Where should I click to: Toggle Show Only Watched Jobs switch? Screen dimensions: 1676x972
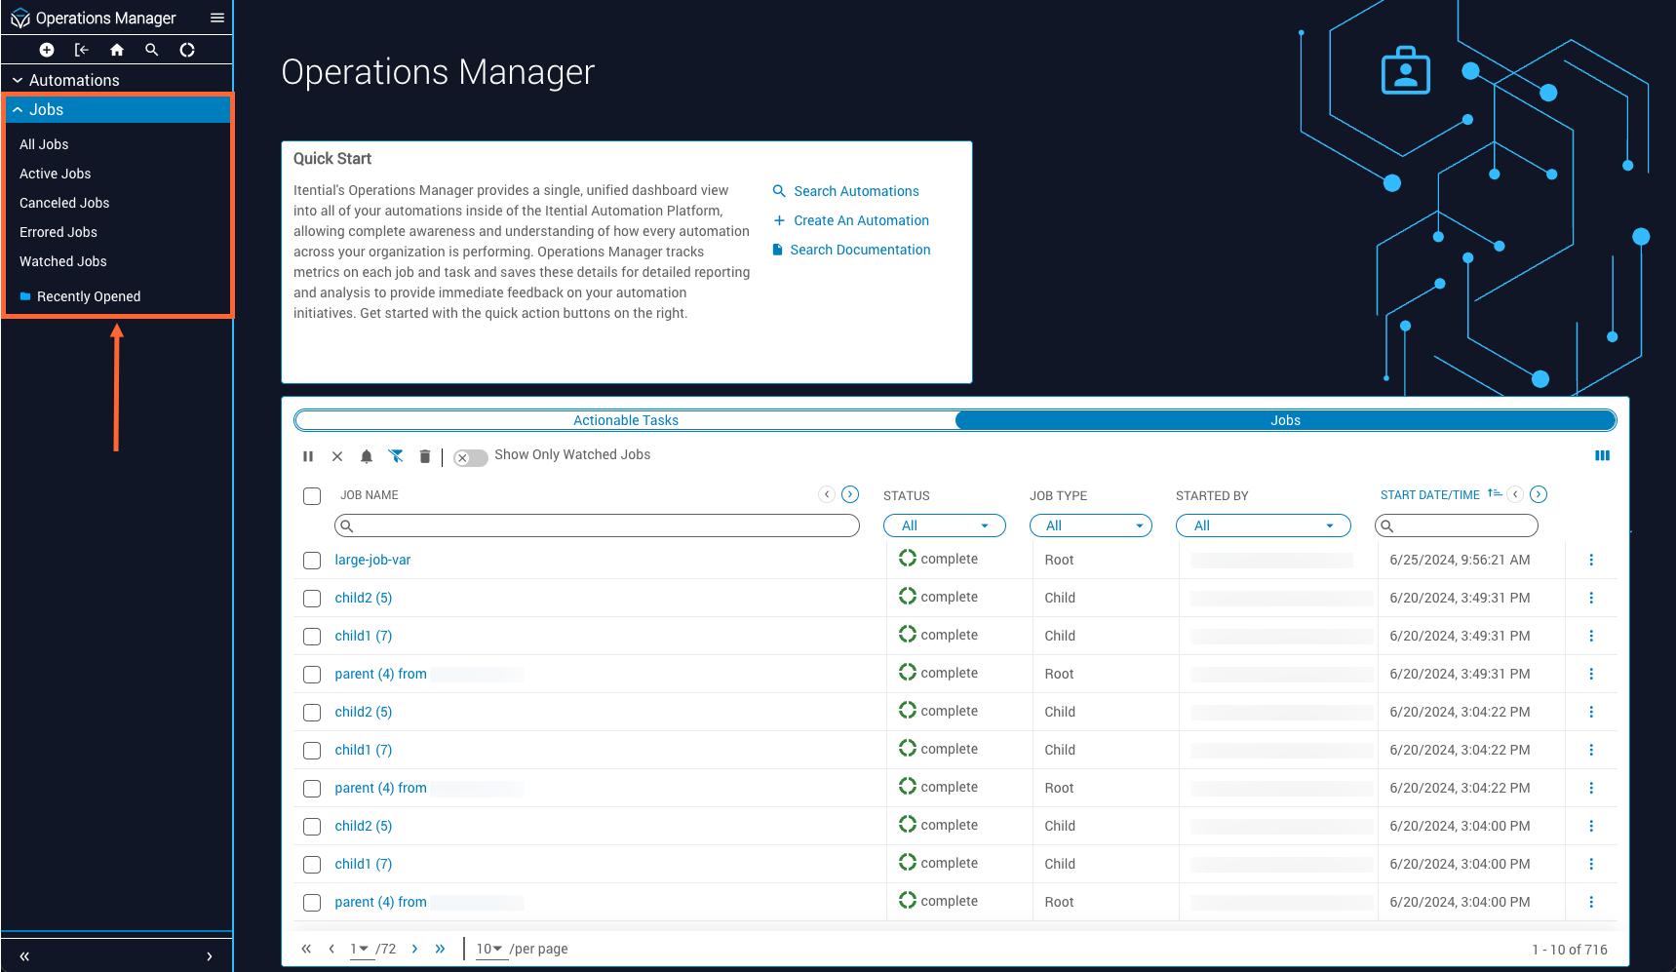471,457
